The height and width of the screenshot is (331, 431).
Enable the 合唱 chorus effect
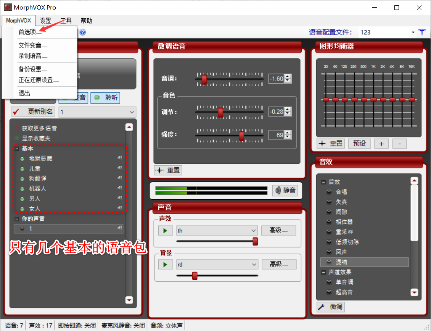(x=329, y=192)
